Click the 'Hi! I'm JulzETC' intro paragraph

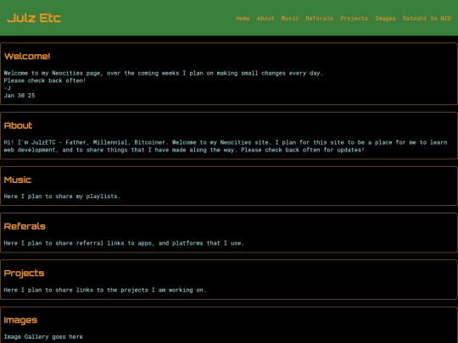(x=226, y=147)
